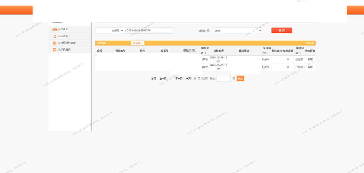Viewport: 364px width, 173px height.
Task: Click 标的车 role in second row
Action: (266, 67)
